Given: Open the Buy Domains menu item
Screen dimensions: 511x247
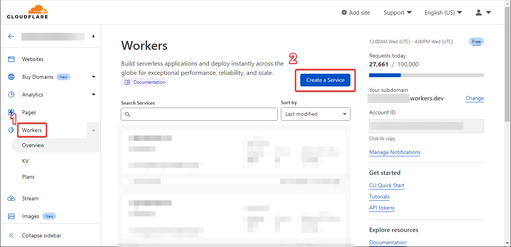Looking at the screenshot, I should point(38,77).
